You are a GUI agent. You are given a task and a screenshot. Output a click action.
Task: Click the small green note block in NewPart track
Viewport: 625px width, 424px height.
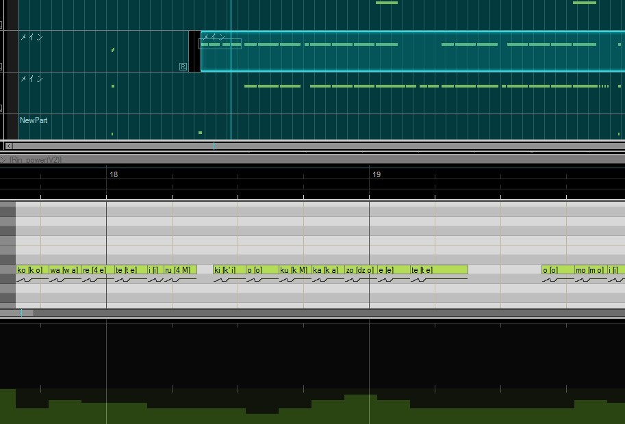tap(200, 133)
